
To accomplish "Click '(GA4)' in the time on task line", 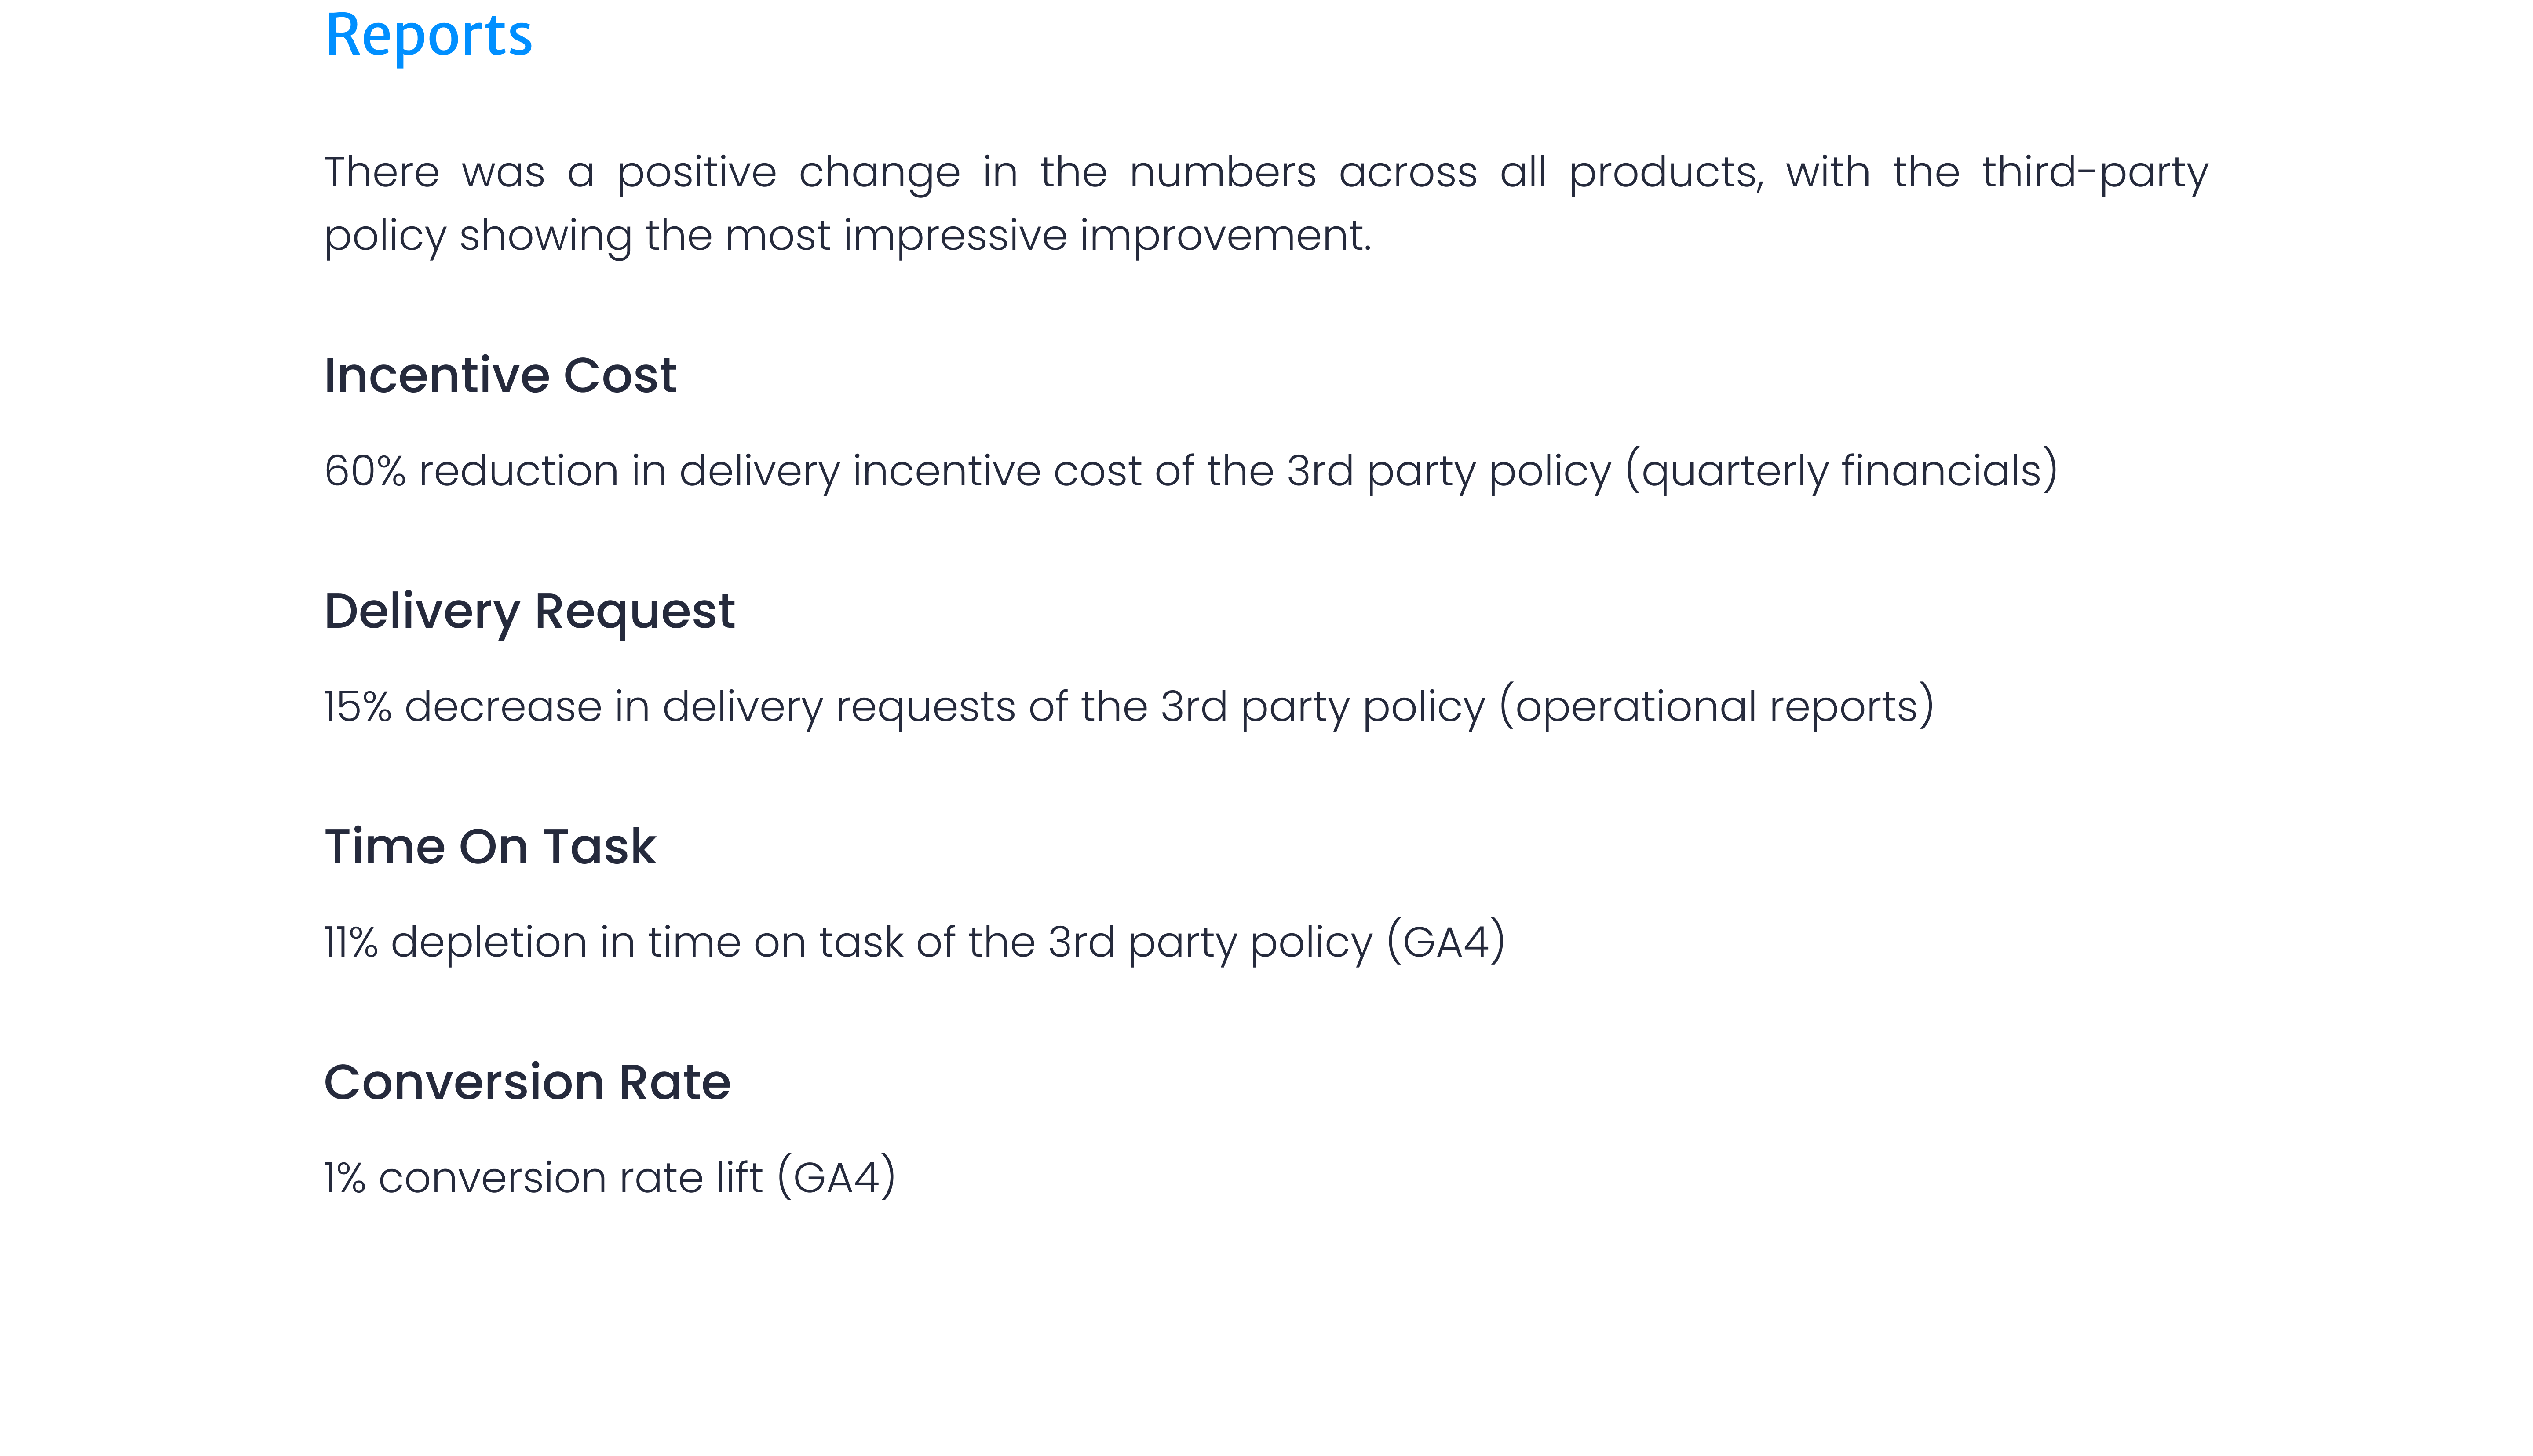I will [x=1445, y=943].
